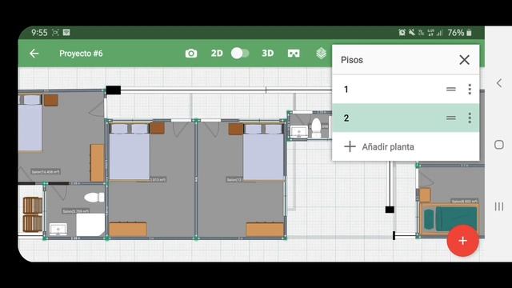Open the camera snapshot tool
The image size is (512, 288).
(191, 54)
